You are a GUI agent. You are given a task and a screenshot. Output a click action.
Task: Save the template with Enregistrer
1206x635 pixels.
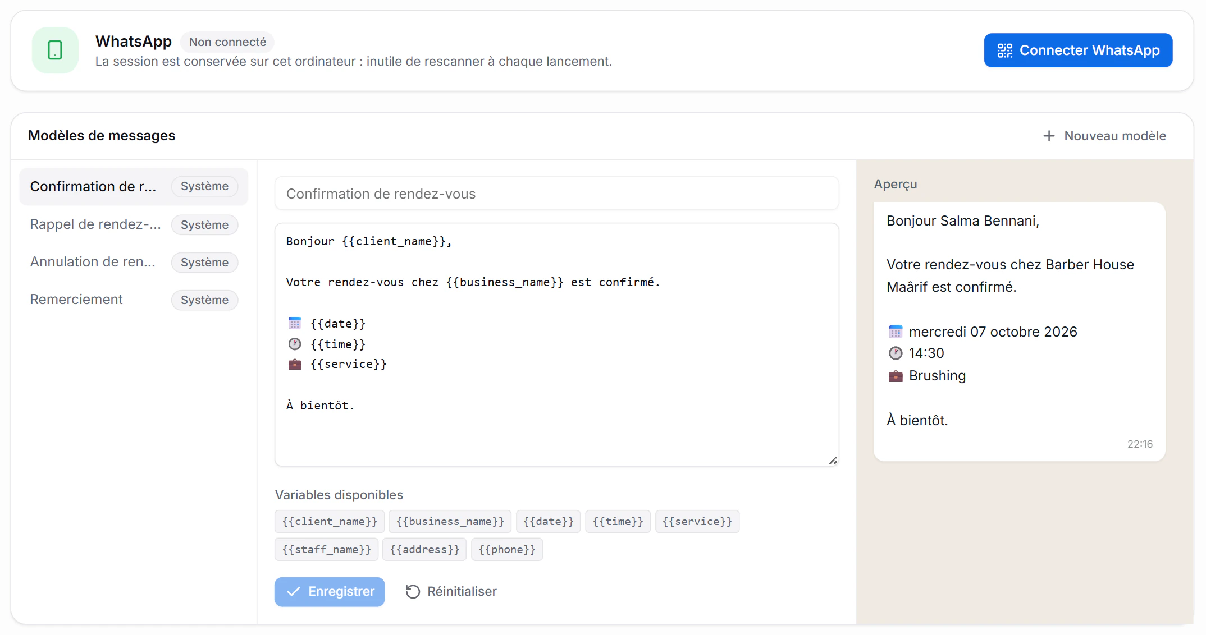(330, 592)
